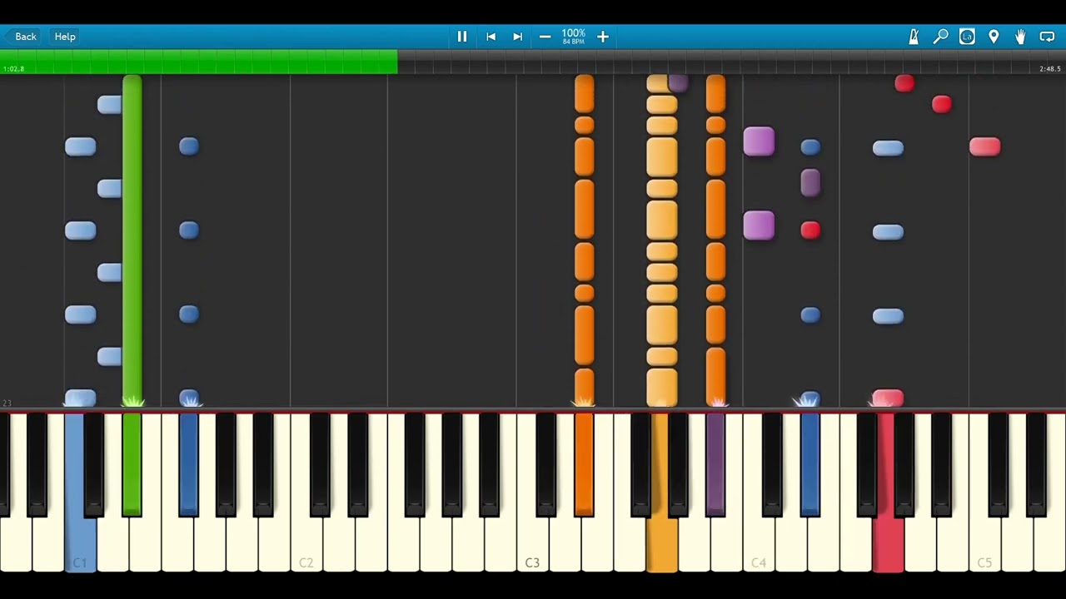This screenshot has width=1066, height=599.
Task: Click the long green falling note bar
Action: click(132, 241)
